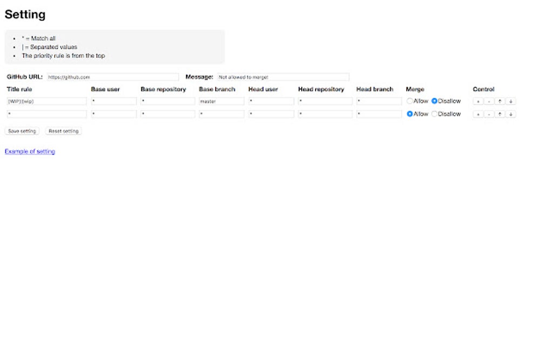Viewport: 551px width, 344px height.
Task: Click into the Message text field
Action: [283, 77]
